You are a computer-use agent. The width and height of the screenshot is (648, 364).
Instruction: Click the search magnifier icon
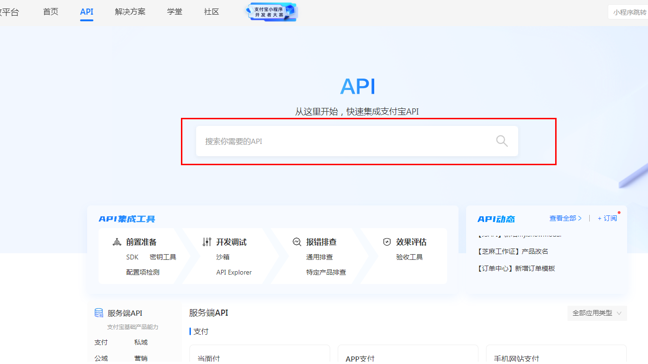click(502, 141)
